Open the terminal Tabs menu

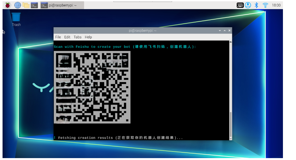tap(77, 37)
